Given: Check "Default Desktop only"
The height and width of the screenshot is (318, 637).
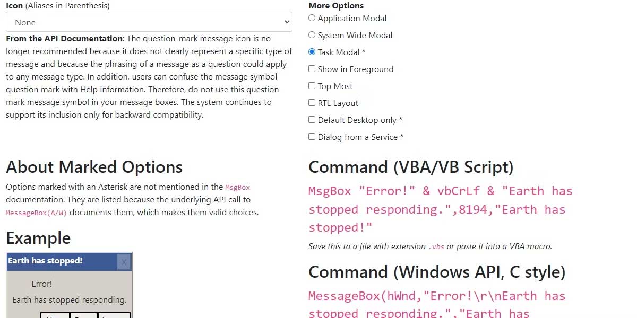Looking at the screenshot, I should pos(312,120).
